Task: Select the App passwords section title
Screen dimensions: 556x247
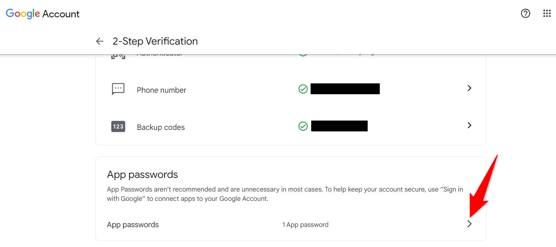Action: [142, 174]
